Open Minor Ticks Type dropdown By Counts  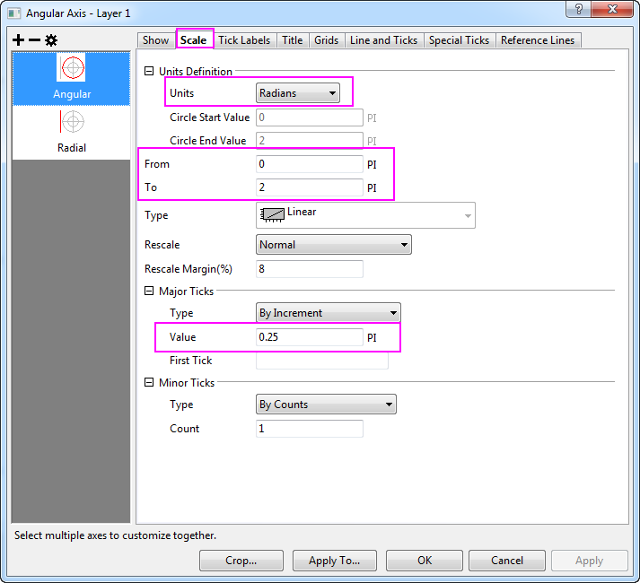[326, 405]
